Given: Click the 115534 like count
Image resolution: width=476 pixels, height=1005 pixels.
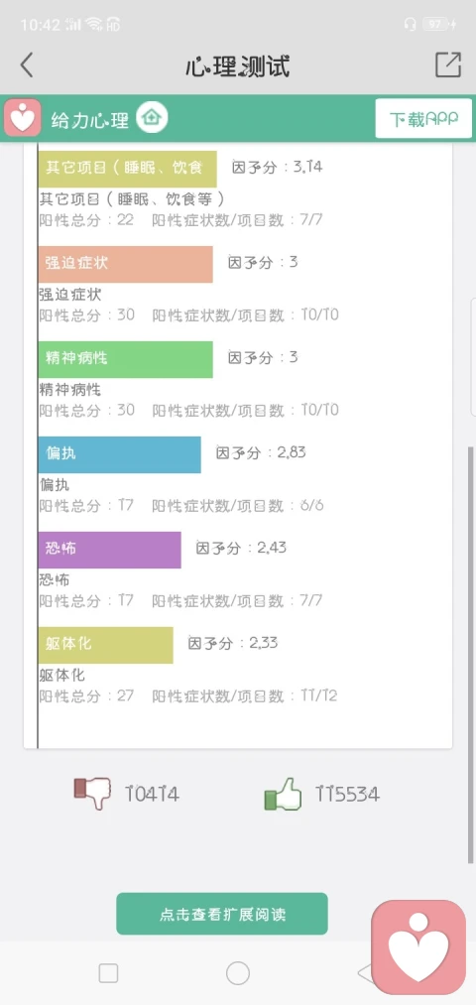Looking at the screenshot, I should point(348,795).
